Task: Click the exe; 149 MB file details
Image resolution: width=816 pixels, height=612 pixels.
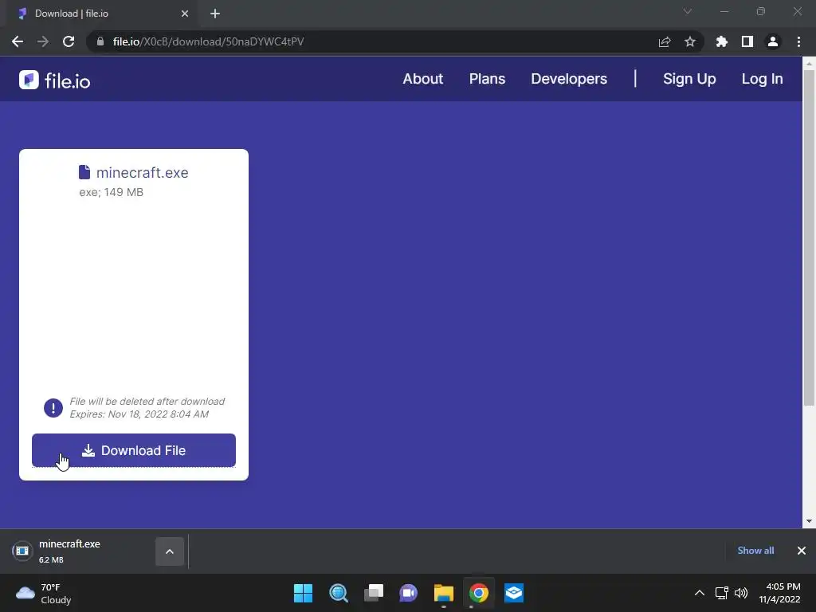Action: (x=112, y=192)
